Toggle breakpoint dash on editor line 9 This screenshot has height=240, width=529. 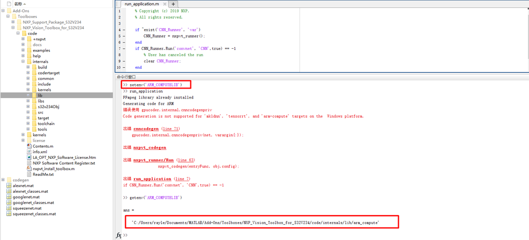coord(124,61)
